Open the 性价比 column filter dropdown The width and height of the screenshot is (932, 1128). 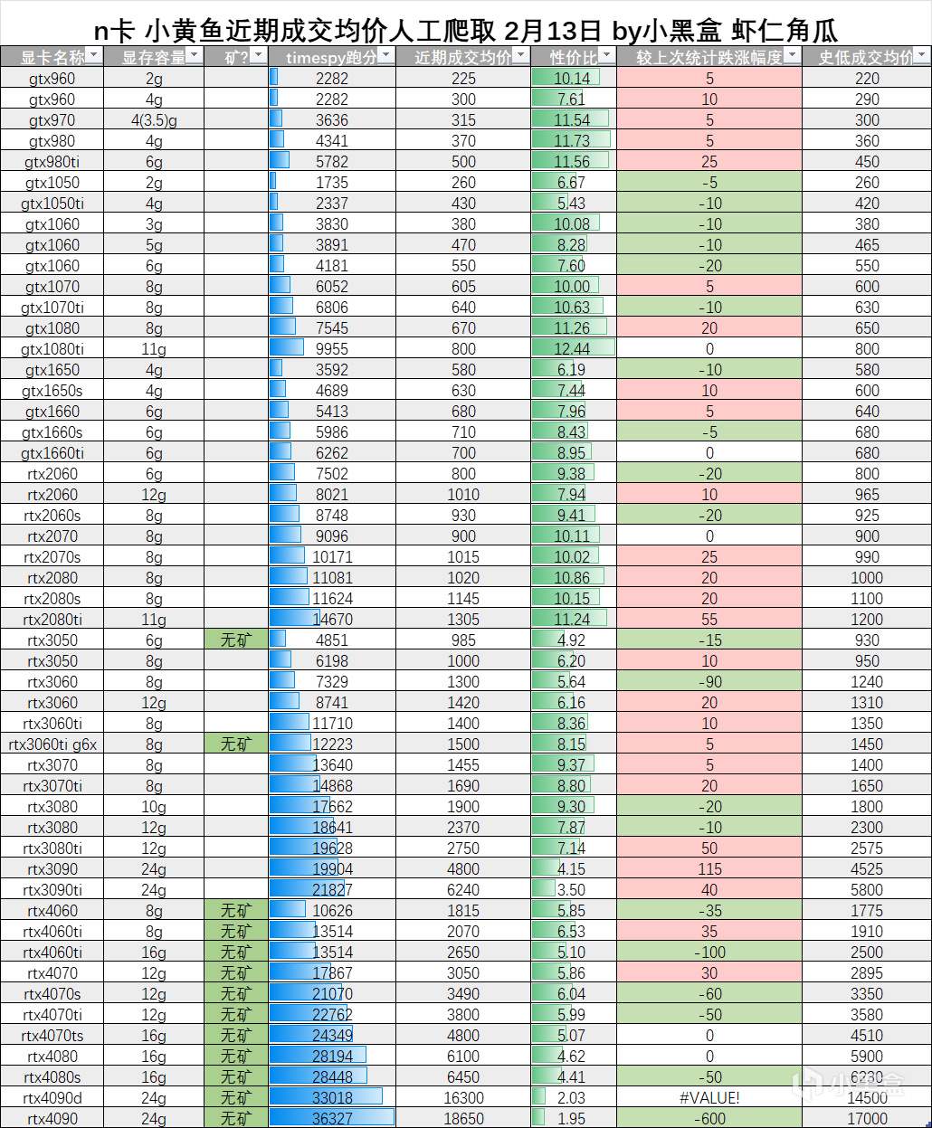click(x=606, y=57)
